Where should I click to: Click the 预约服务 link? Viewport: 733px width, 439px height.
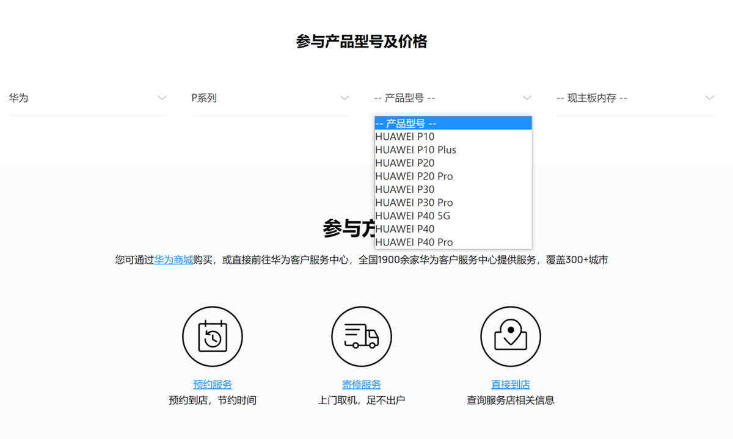[213, 385]
